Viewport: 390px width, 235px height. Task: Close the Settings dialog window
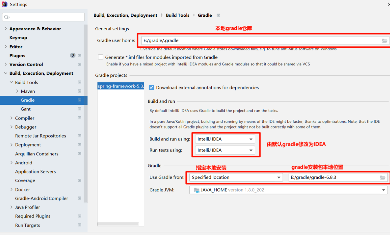388,4
